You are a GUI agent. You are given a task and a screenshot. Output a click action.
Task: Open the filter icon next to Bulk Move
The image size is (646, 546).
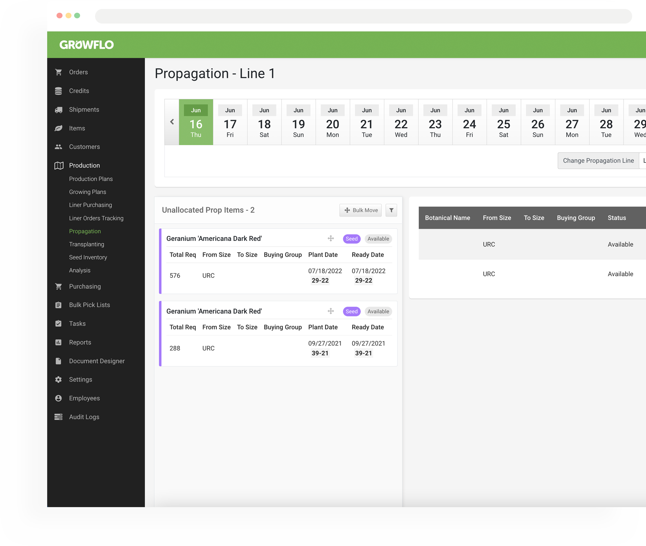coord(391,210)
